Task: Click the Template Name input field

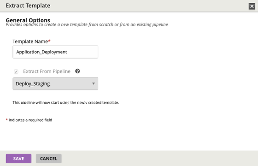Action: pos(55,52)
